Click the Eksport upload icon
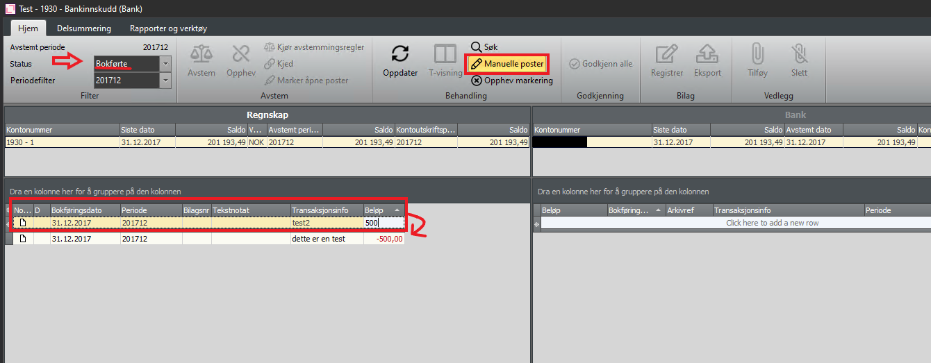931x363 pixels. pyautogui.click(x=707, y=54)
